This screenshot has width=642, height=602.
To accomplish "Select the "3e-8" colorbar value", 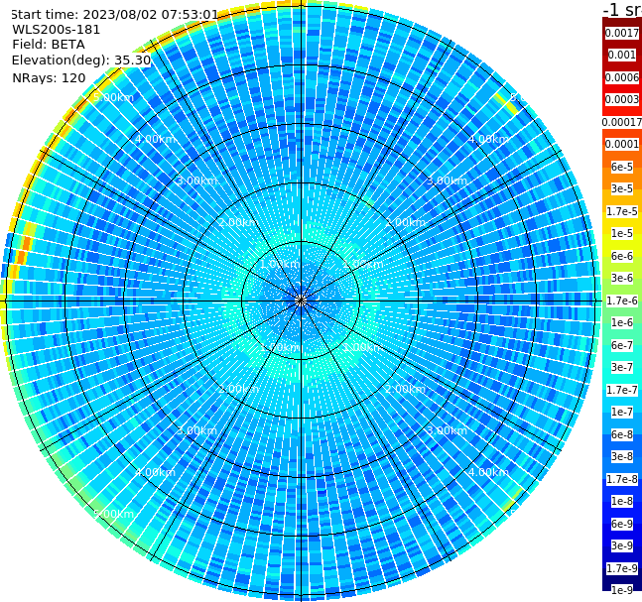I will coord(622,456).
